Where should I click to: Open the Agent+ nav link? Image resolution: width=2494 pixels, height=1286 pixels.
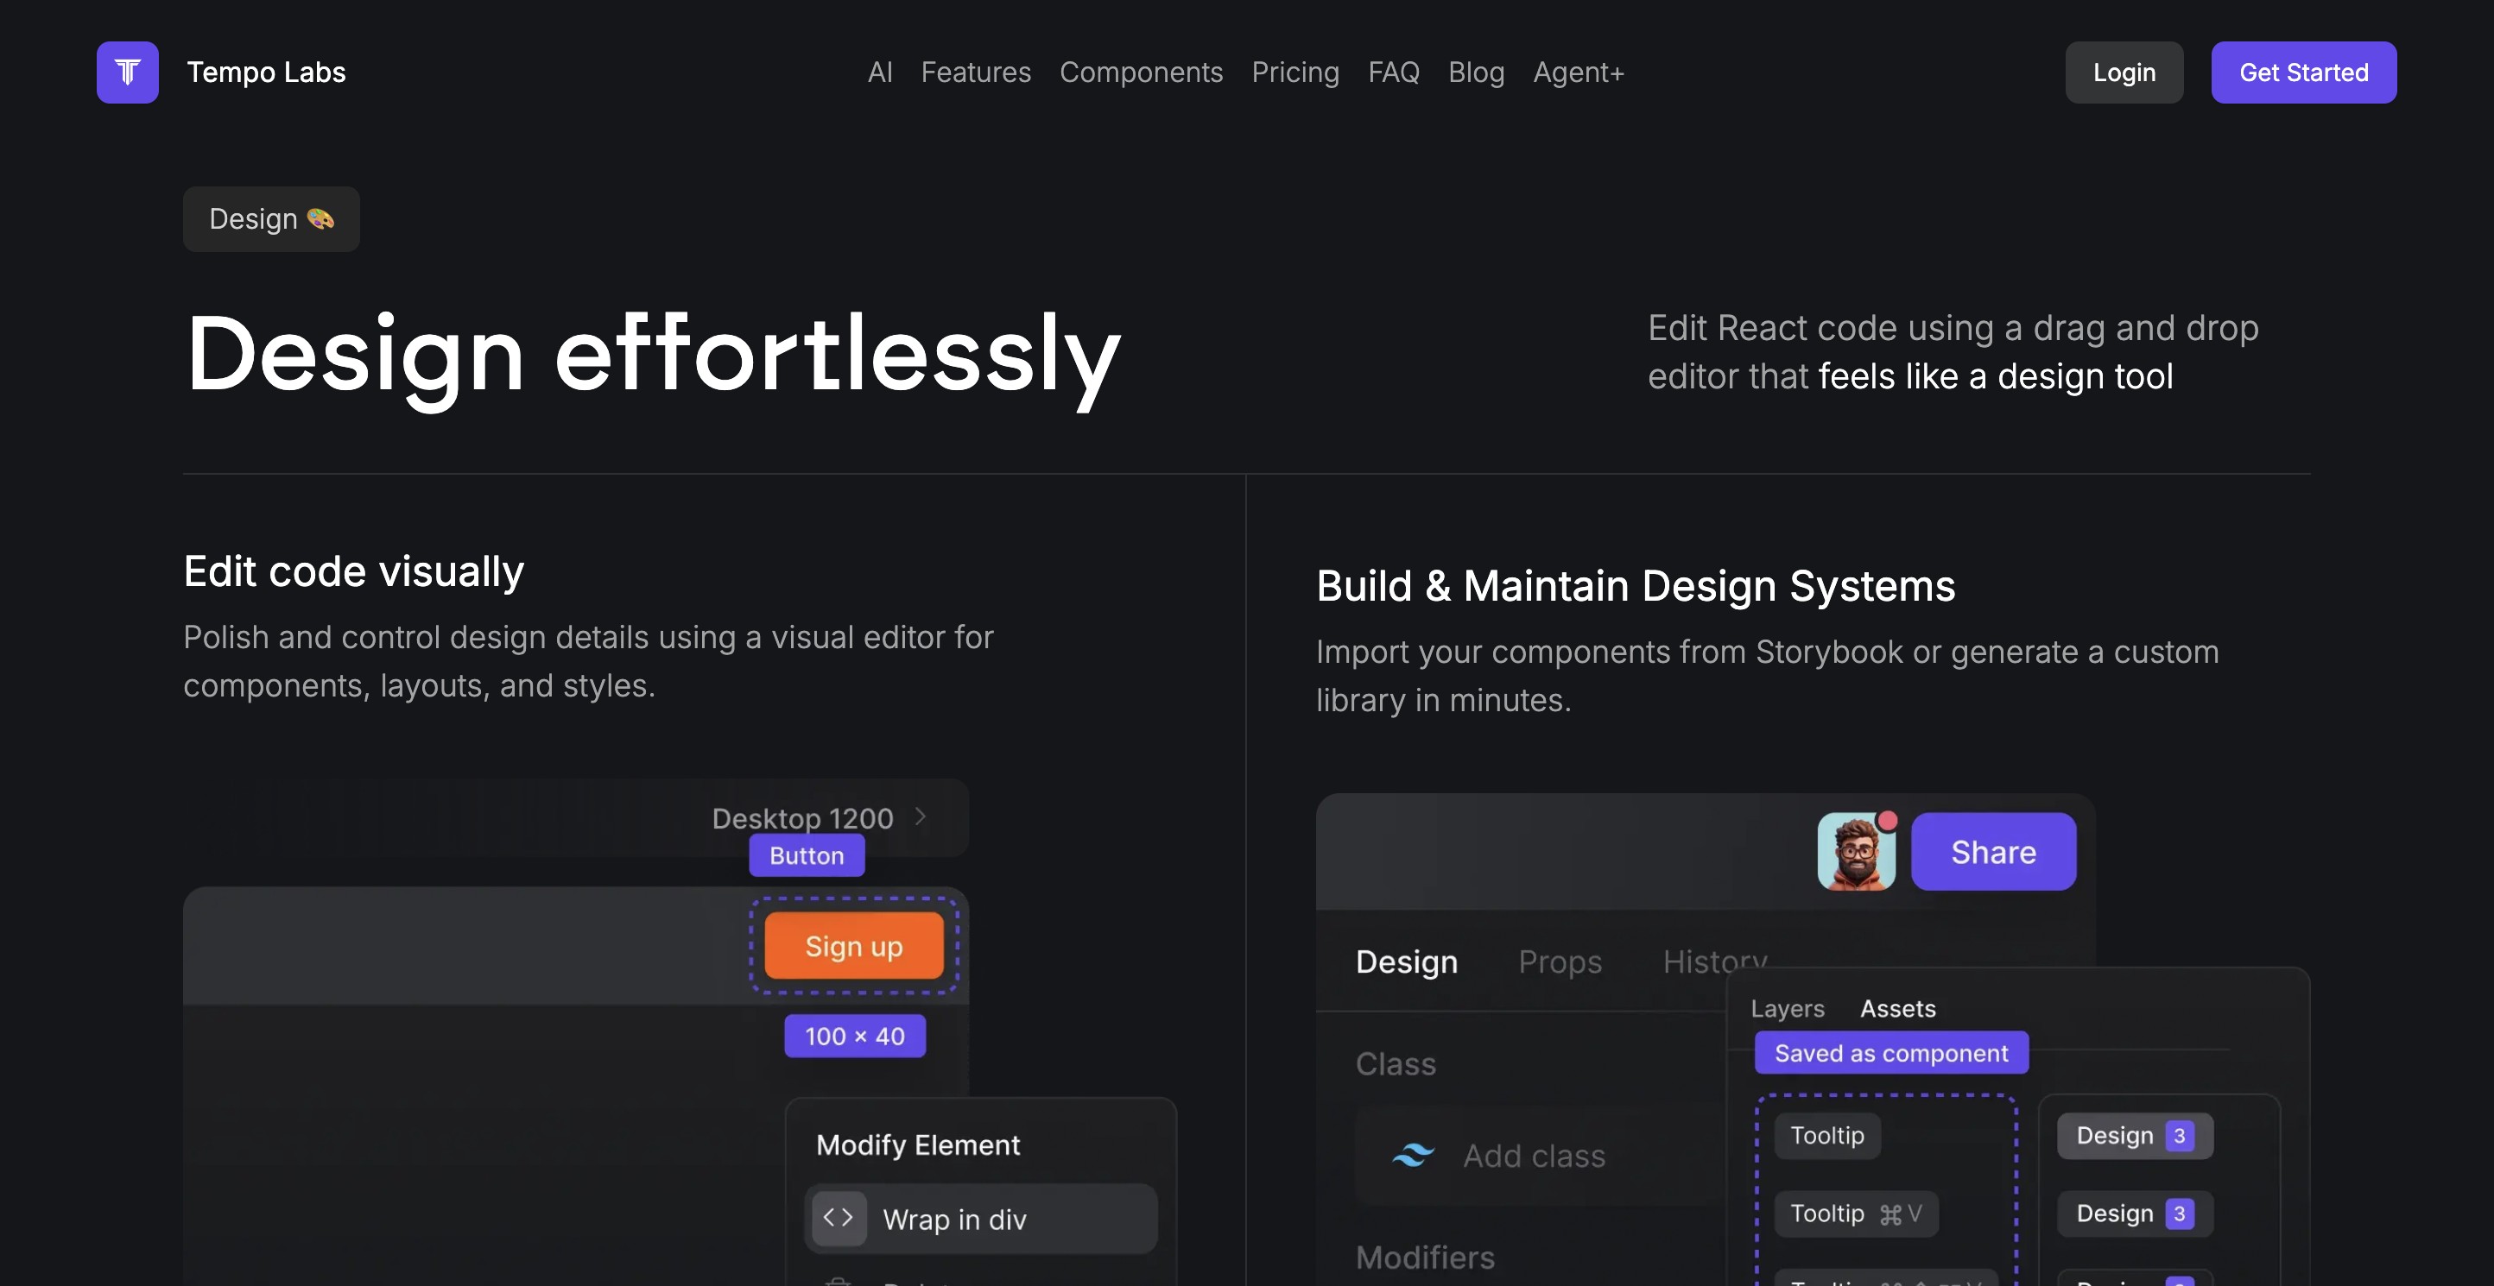click(x=1578, y=72)
